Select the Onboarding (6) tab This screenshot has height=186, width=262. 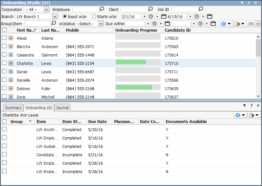tap(39, 108)
